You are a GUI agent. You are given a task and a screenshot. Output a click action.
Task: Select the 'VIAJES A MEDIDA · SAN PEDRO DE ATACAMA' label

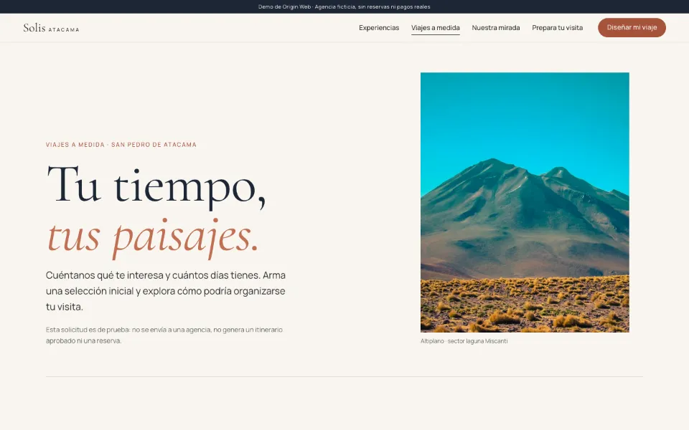(121, 145)
